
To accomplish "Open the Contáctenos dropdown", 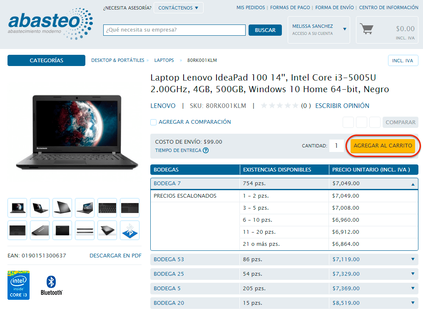I will tap(178, 8).
